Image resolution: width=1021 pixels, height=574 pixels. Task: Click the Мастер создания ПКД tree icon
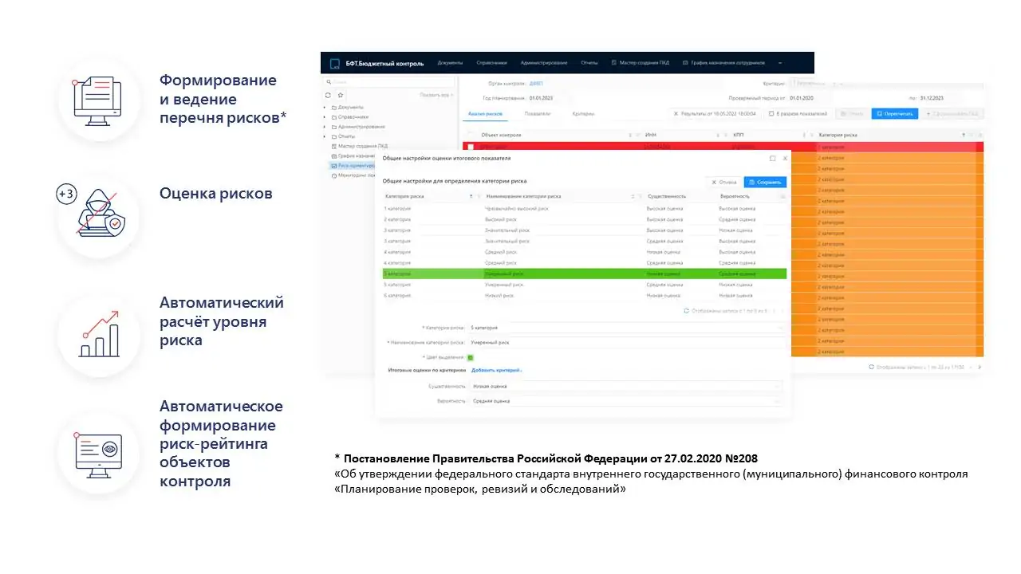(x=334, y=147)
